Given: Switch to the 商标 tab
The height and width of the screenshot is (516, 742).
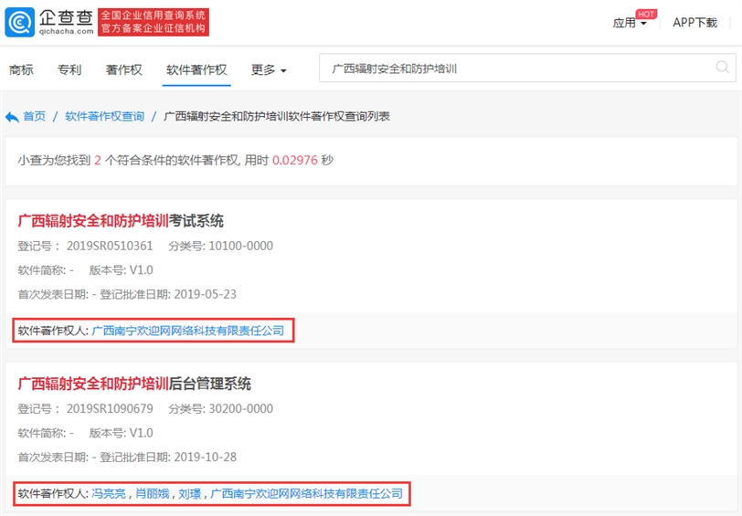Looking at the screenshot, I should tap(21, 70).
